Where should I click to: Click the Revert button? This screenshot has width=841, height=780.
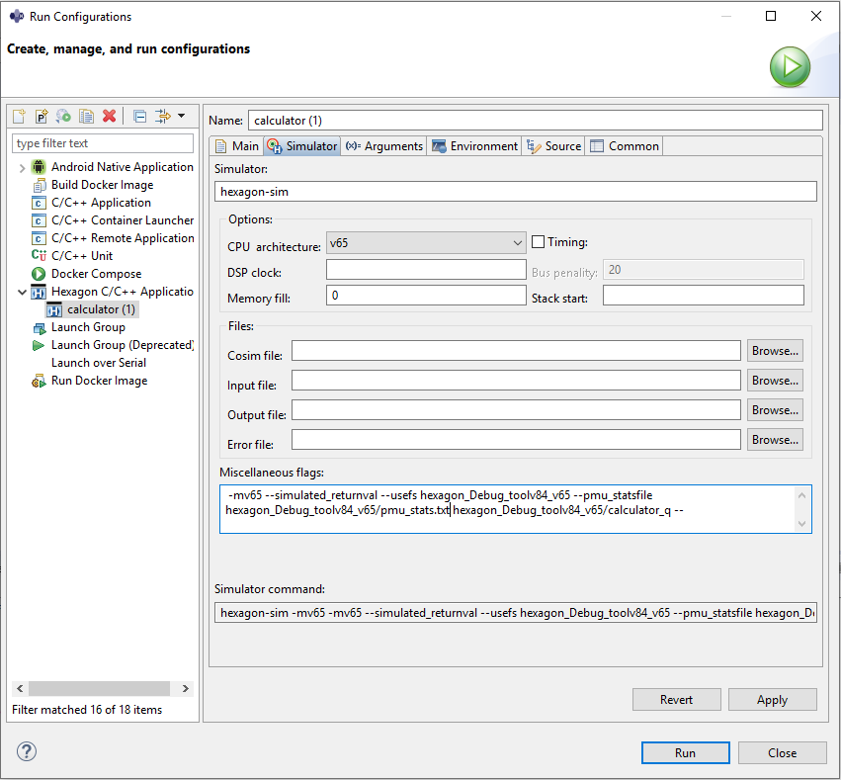(x=676, y=700)
